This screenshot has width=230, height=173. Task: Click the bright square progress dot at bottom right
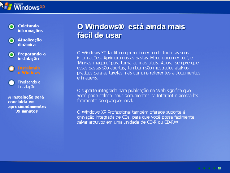[x=219, y=168]
